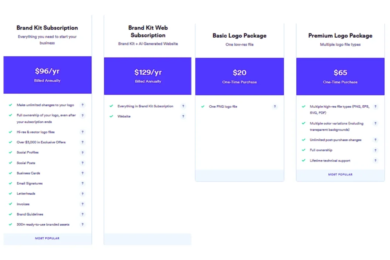Click the green checkmark beside Letterheads
The width and height of the screenshot is (390, 260).
pyautogui.click(x=11, y=193)
